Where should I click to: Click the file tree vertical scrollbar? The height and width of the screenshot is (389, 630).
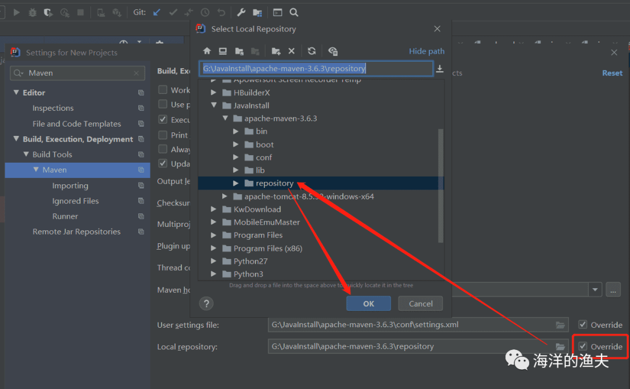441,185
